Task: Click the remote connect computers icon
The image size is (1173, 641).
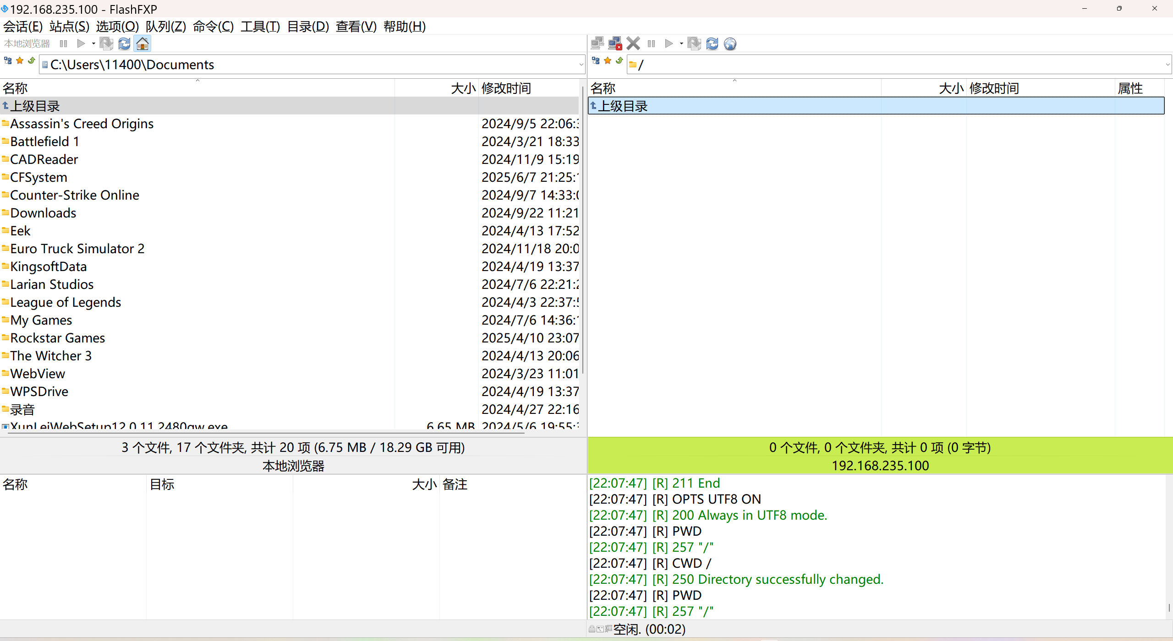Action: 597,43
